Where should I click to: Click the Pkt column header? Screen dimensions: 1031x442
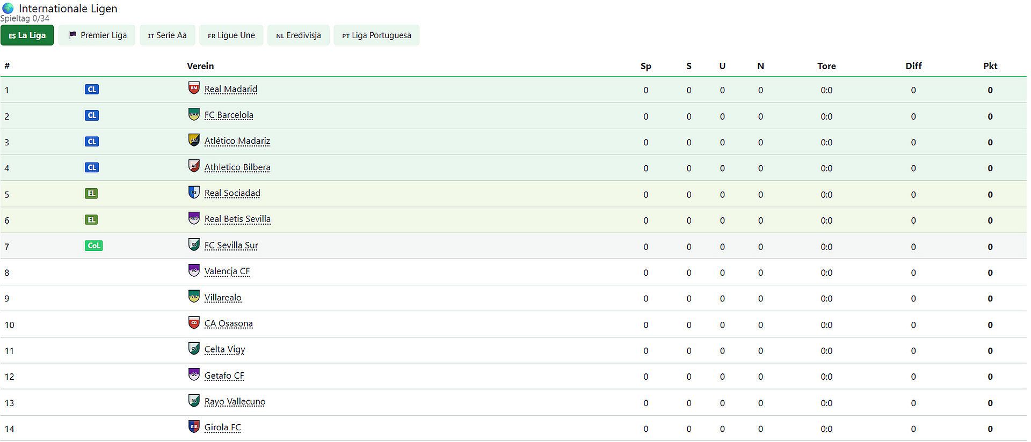(990, 66)
